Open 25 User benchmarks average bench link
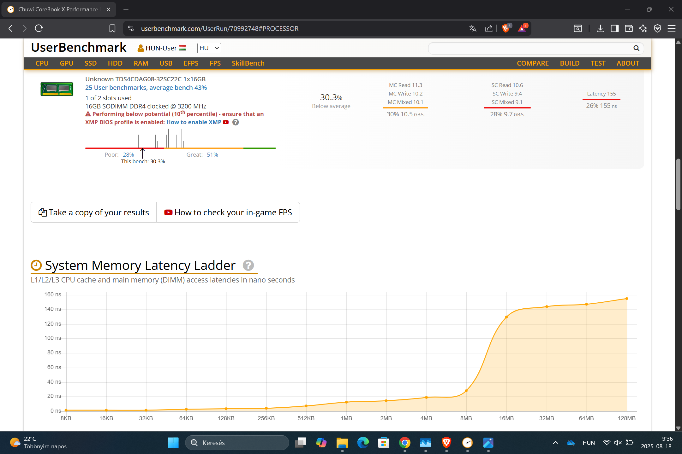Viewport: 682px width, 454px height. point(146,88)
